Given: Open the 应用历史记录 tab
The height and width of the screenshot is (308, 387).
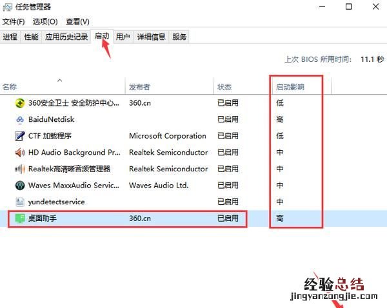Looking at the screenshot, I should [x=66, y=37].
